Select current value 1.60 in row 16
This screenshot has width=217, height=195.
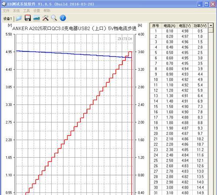point(170,112)
